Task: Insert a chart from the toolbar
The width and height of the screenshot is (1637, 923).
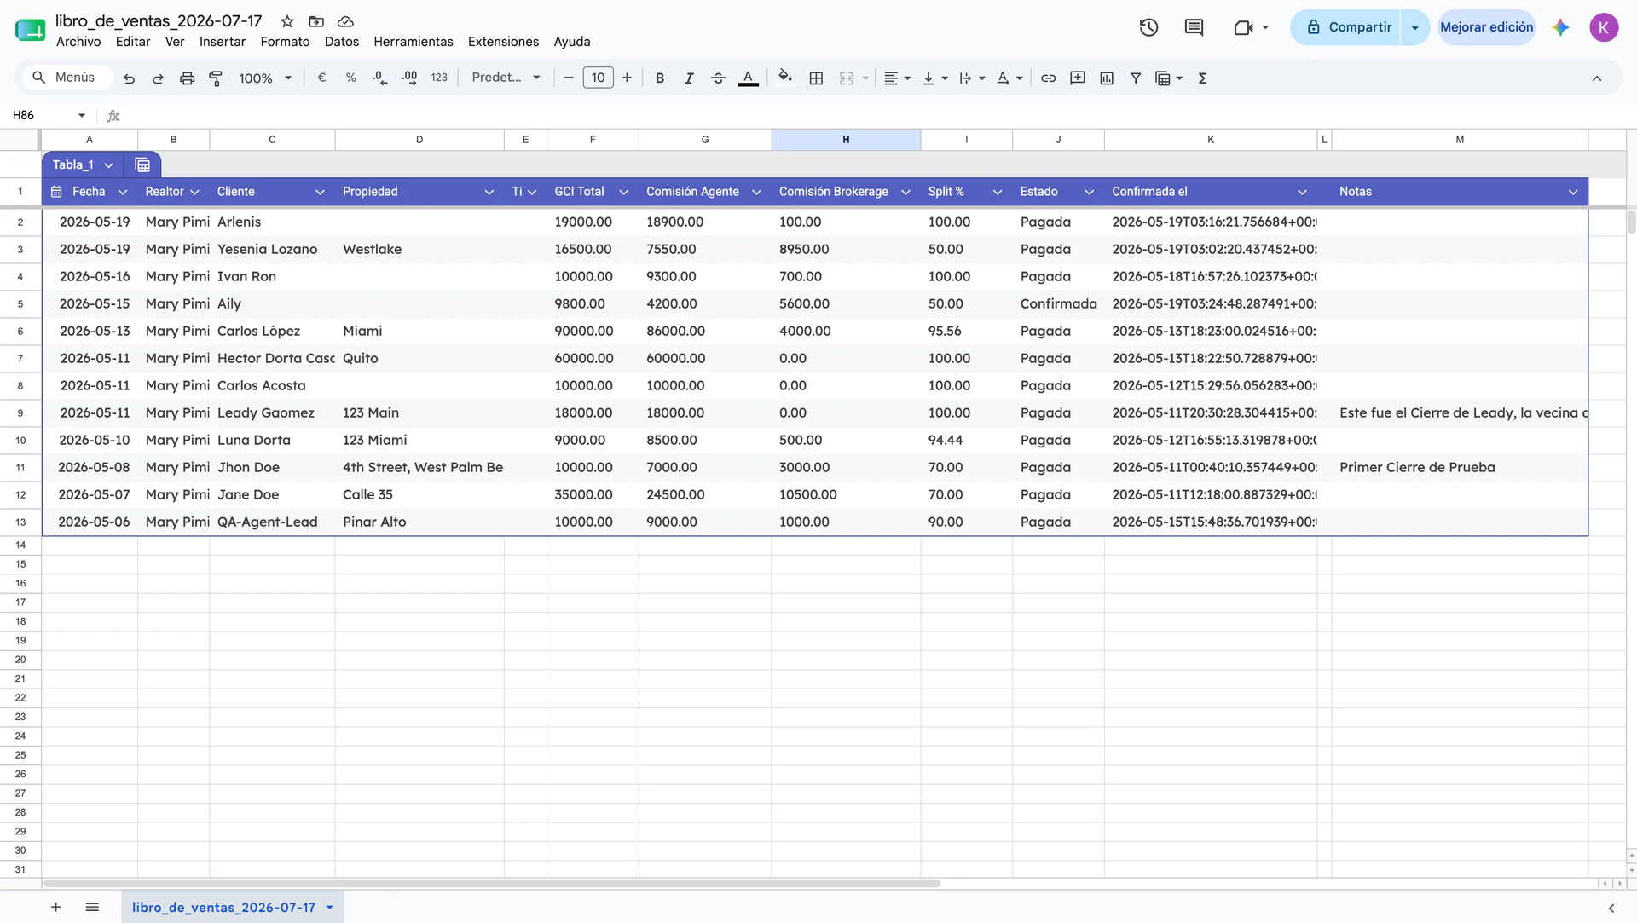Action: tap(1107, 78)
